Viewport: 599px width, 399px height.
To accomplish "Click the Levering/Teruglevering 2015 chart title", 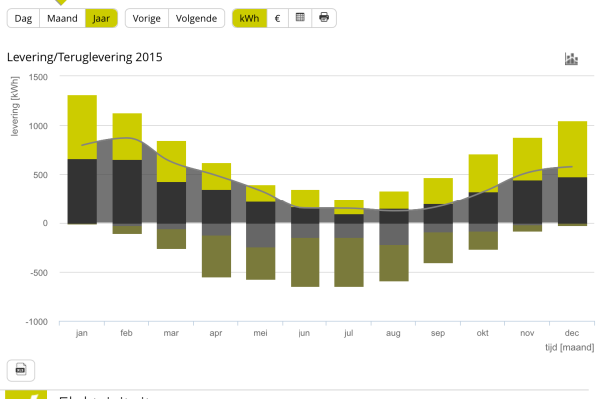I will [84, 57].
